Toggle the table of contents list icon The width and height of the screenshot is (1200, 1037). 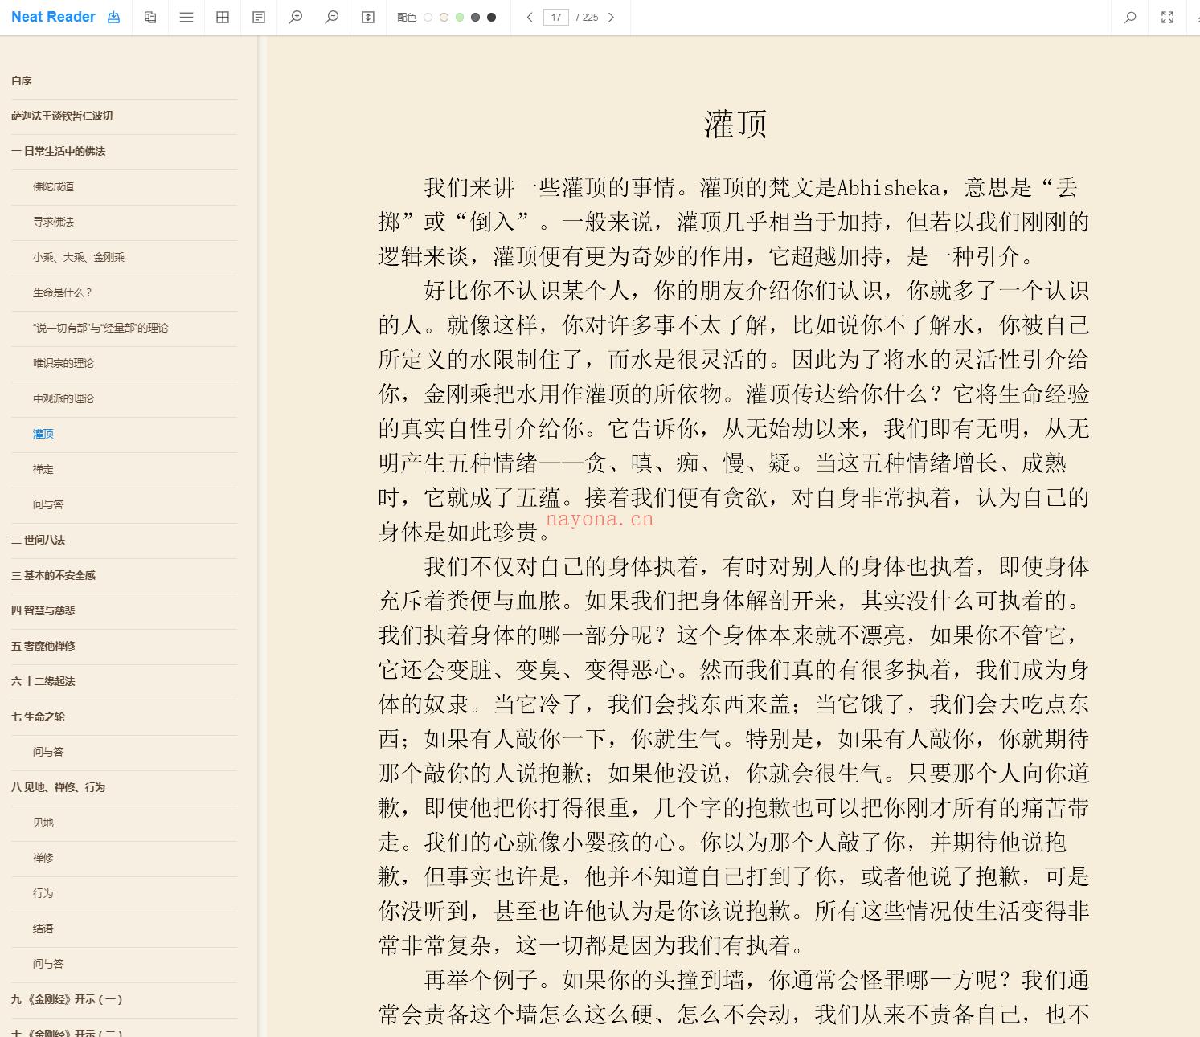[x=186, y=17]
